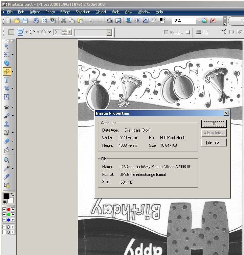Click the Cut scissors icon
This screenshot has height=255, width=244.
click(63, 21)
